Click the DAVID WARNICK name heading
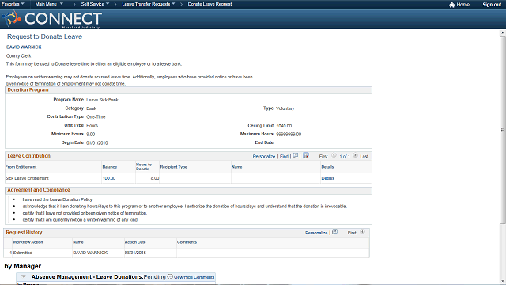The height and width of the screenshot is (285, 506). [x=24, y=47]
